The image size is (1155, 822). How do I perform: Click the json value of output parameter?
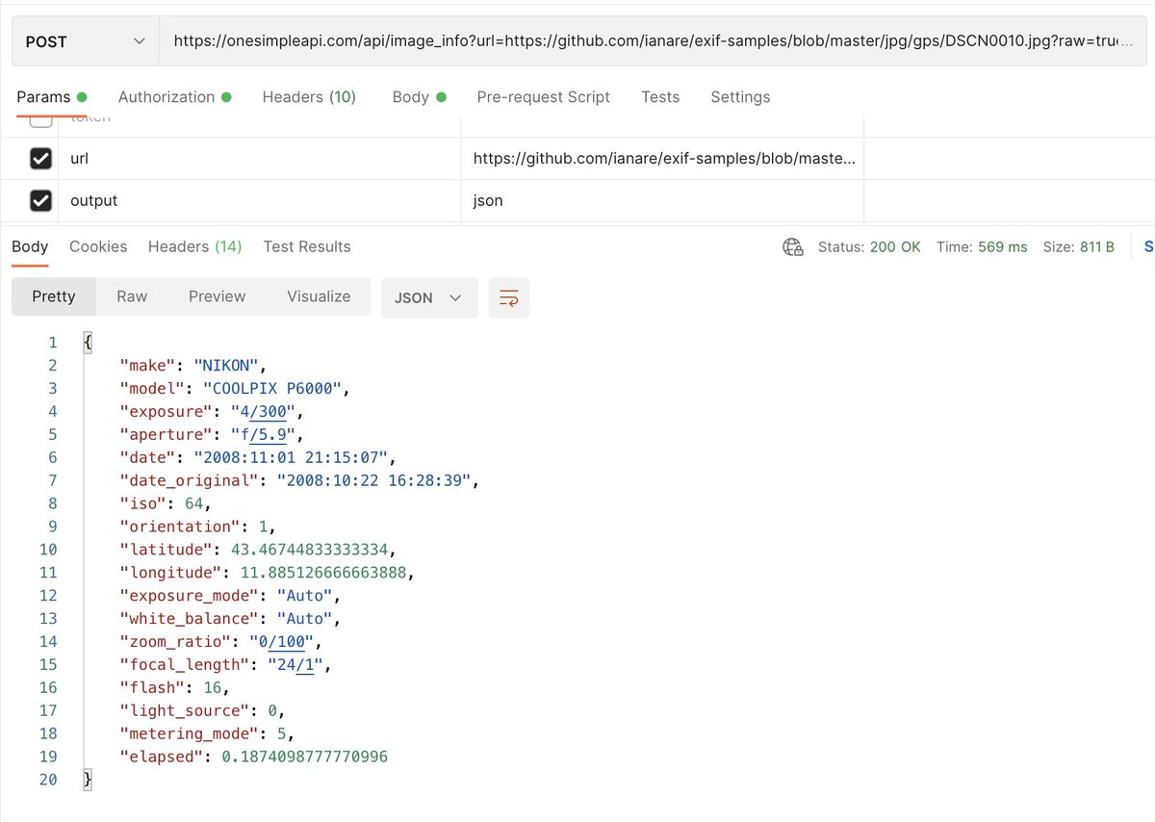click(x=488, y=200)
